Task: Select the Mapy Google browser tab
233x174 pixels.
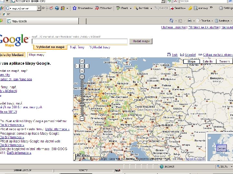Action: pos(42,21)
